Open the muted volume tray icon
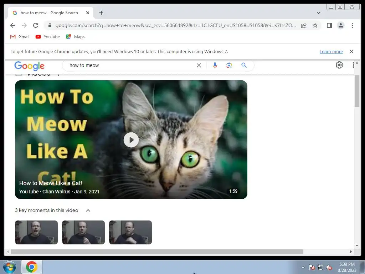365x274 pixels. click(x=329, y=267)
